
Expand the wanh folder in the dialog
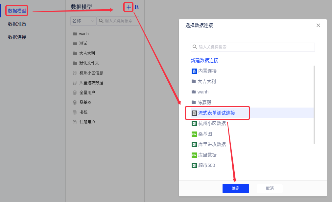point(203,92)
